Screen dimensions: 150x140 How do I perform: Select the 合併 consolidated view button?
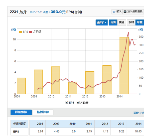(x=113, y=22)
